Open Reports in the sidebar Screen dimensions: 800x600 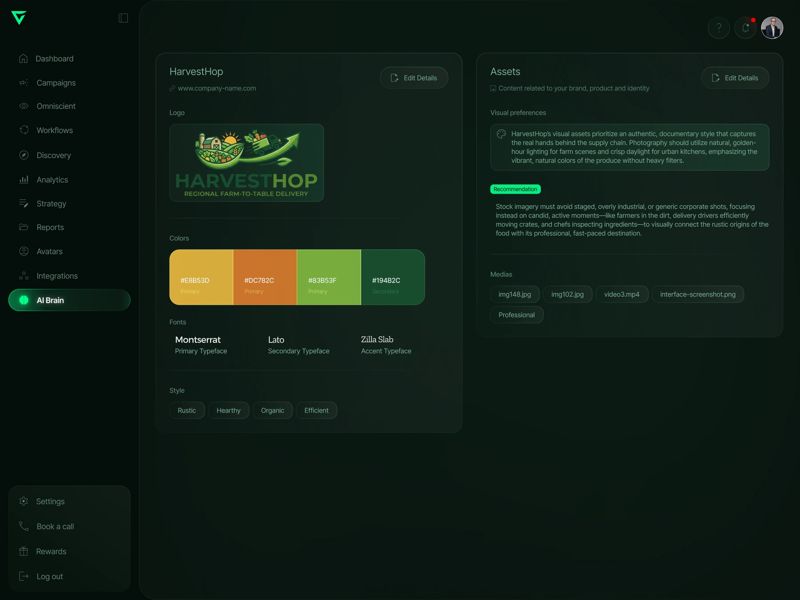(69, 227)
